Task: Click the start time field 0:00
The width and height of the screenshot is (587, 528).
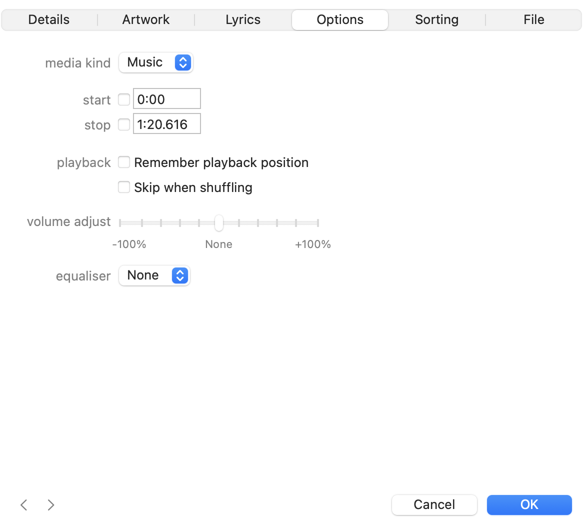Action: (x=167, y=99)
